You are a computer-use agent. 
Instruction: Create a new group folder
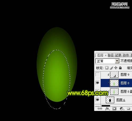129,109
